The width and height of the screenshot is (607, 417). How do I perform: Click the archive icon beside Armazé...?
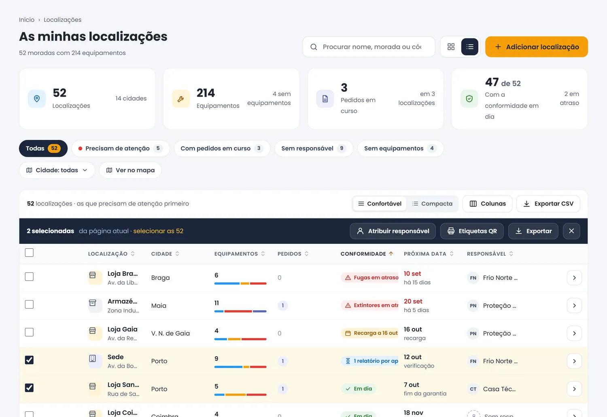93,303
